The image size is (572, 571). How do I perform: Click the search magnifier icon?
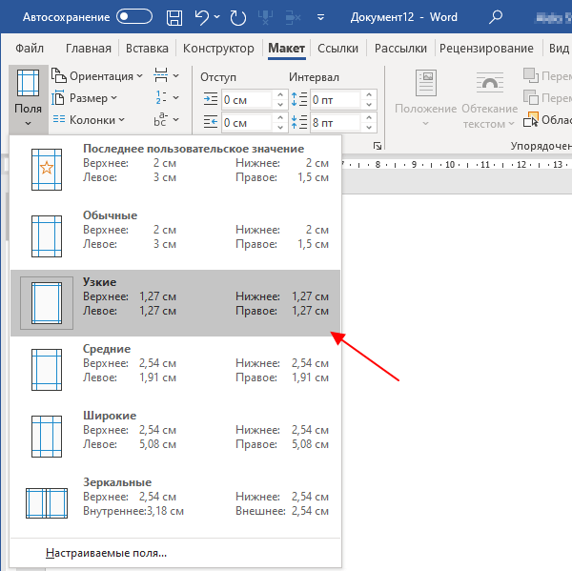(x=496, y=17)
